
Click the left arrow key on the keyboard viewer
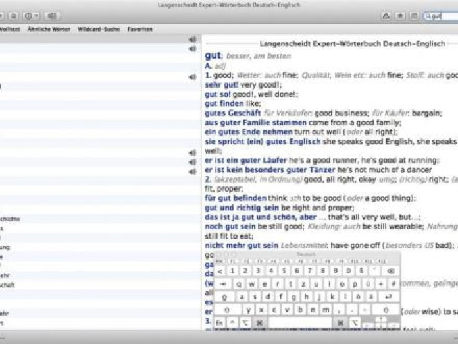click(x=368, y=325)
